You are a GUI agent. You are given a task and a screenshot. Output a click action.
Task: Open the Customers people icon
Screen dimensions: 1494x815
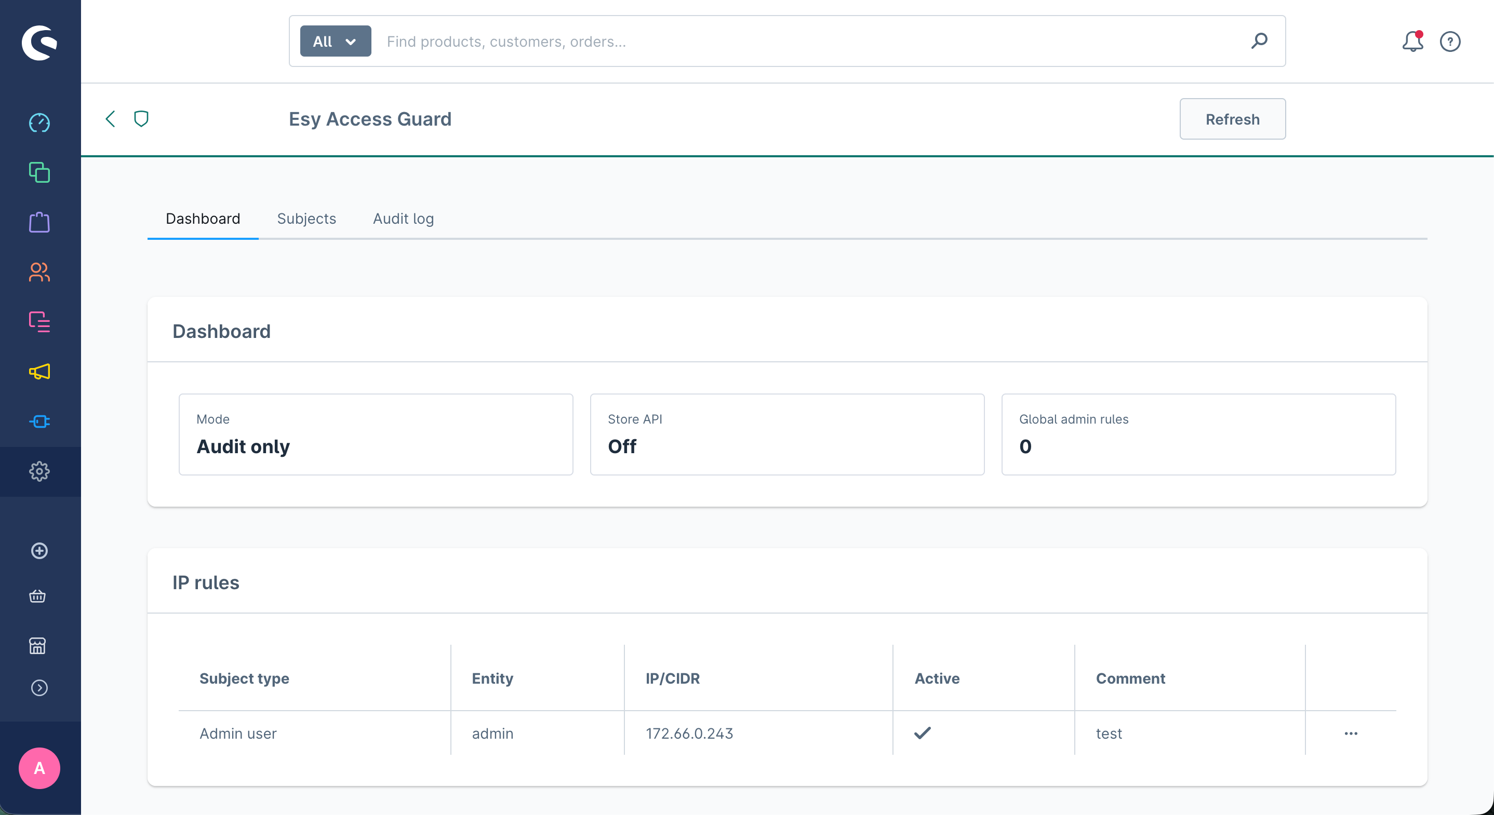point(39,272)
